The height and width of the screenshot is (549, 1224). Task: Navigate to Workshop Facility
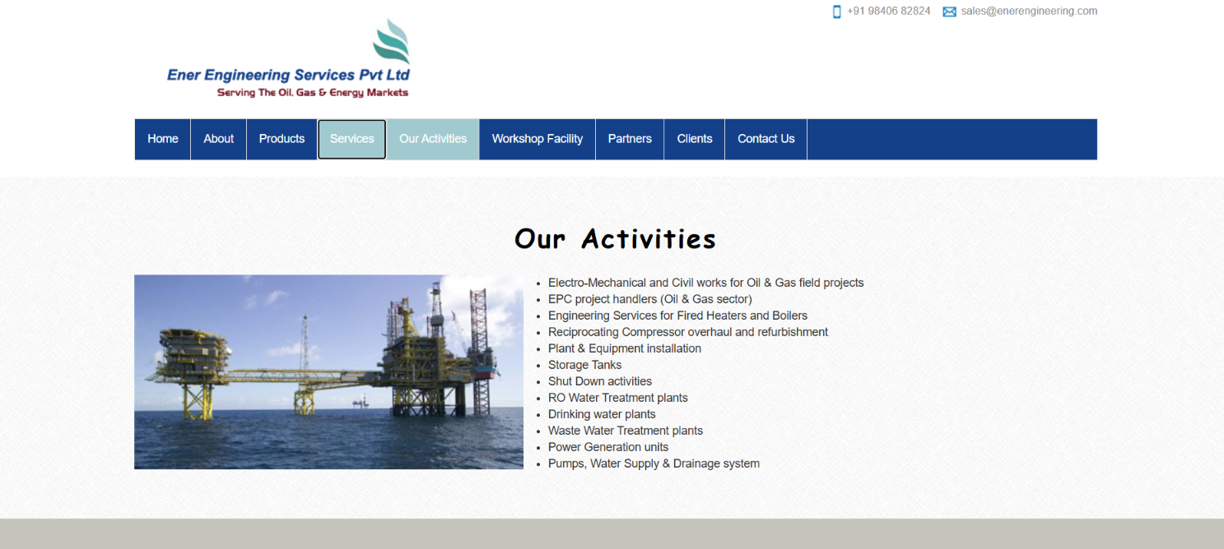tap(538, 139)
